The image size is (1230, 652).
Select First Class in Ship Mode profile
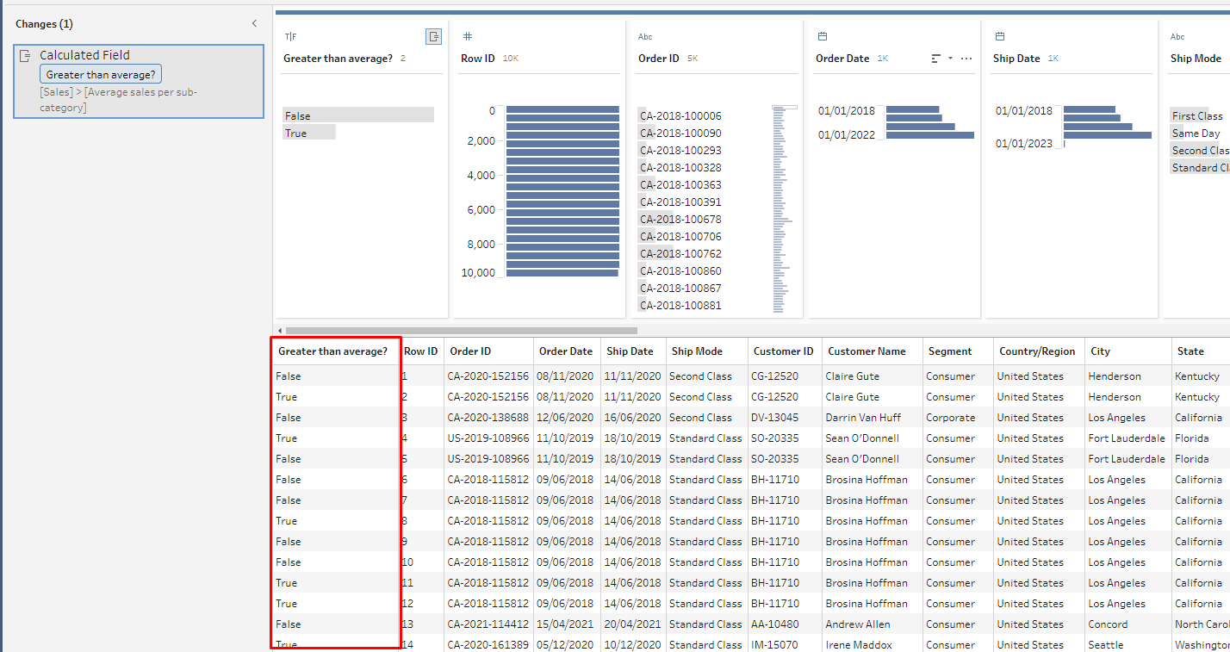[1196, 115]
